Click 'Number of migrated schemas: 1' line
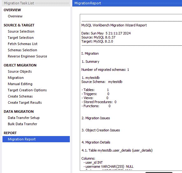The width and height of the screenshot is (182, 173). pyautogui.click(x=105, y=70)
